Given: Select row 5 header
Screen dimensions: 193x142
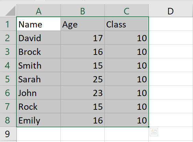Looking at the screenshot, I should [x=8, y=79].
